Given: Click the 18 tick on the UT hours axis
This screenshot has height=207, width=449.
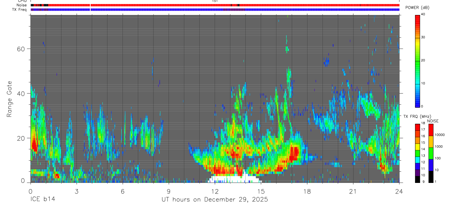Looking at the screenshot, I should point(307,191).
